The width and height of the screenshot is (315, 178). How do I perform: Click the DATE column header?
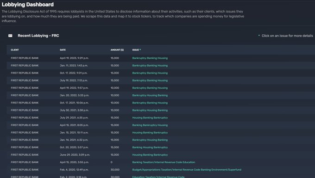pyautogui.click(x=63, y=50)
